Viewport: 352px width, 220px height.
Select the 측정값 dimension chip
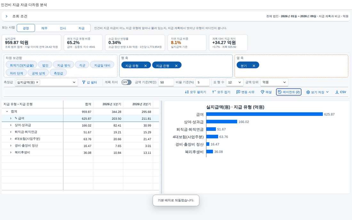58,73
